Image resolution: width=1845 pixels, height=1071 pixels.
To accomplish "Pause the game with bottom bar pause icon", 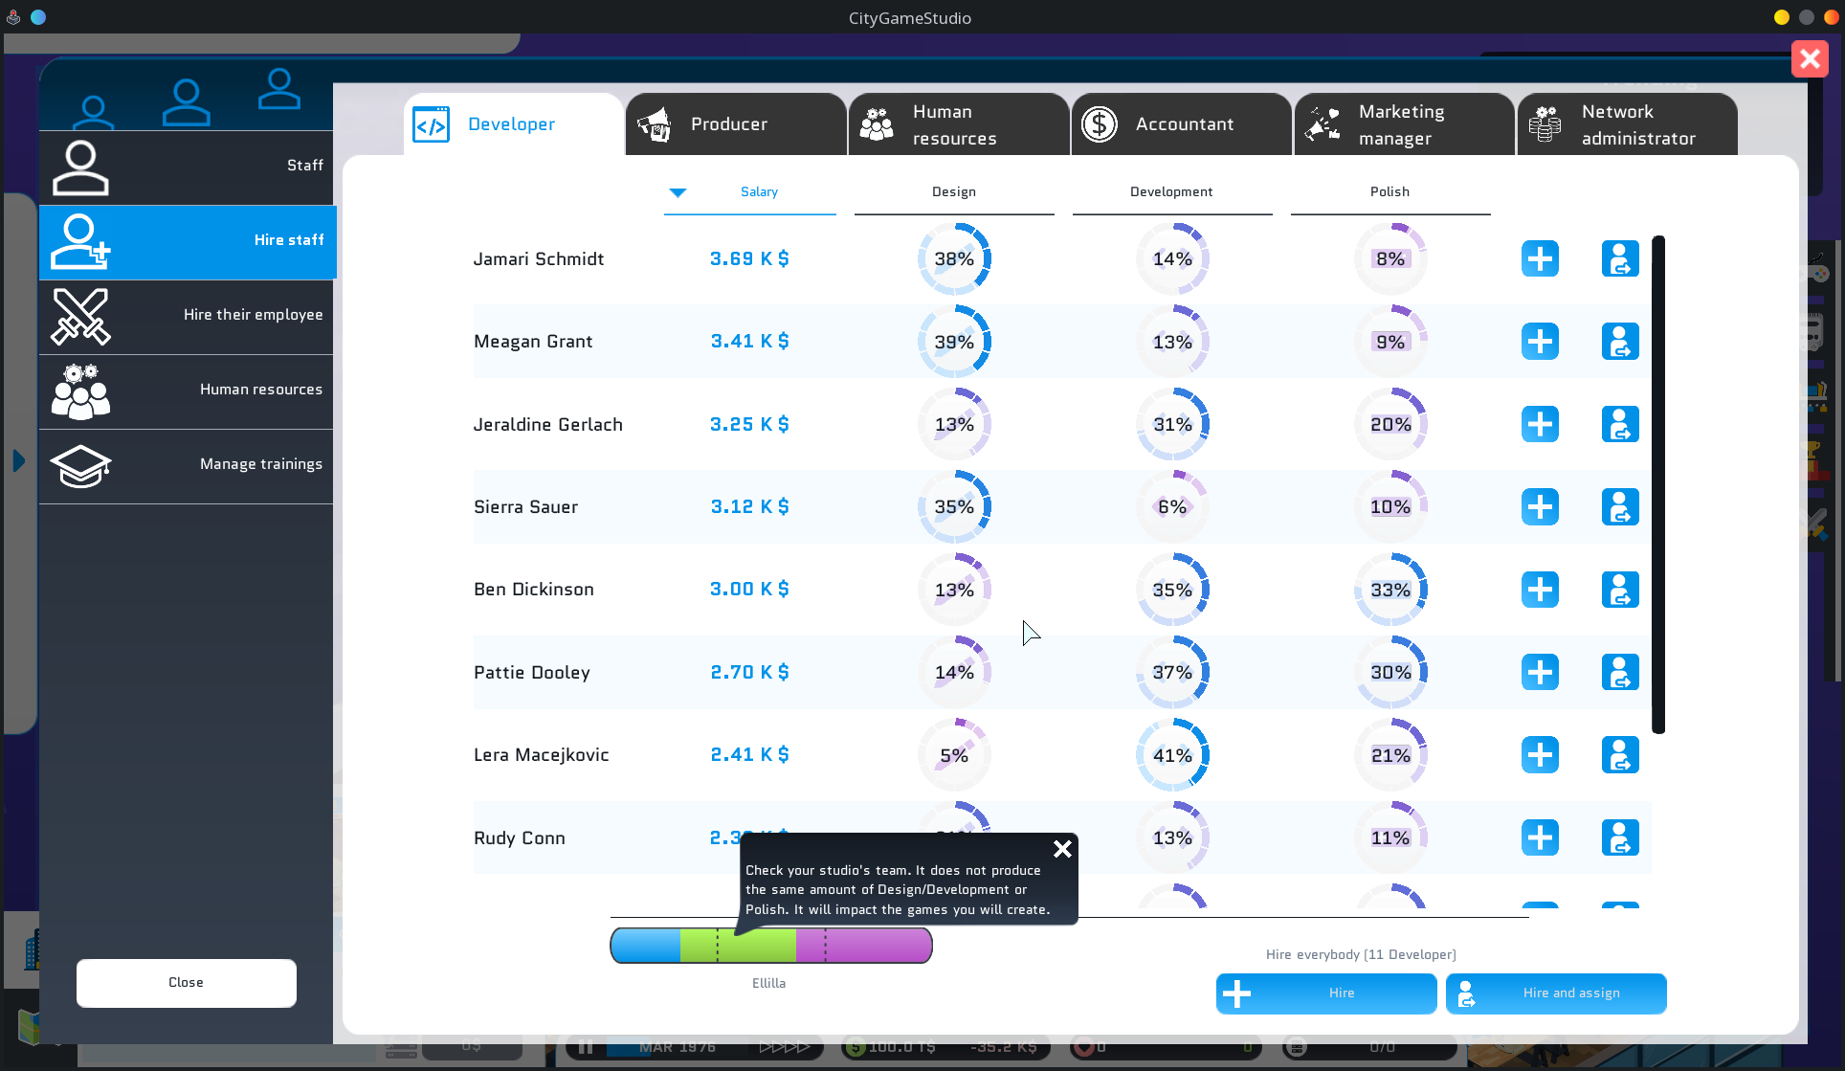I will click(586, 1047).
